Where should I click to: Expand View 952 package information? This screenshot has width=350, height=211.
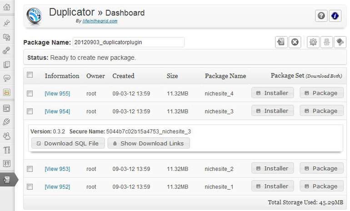click(x=57, y=187)
